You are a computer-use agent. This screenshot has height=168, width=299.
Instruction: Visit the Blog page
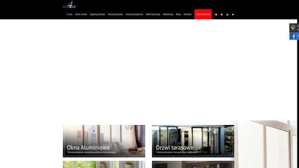(x=178, y=14)
